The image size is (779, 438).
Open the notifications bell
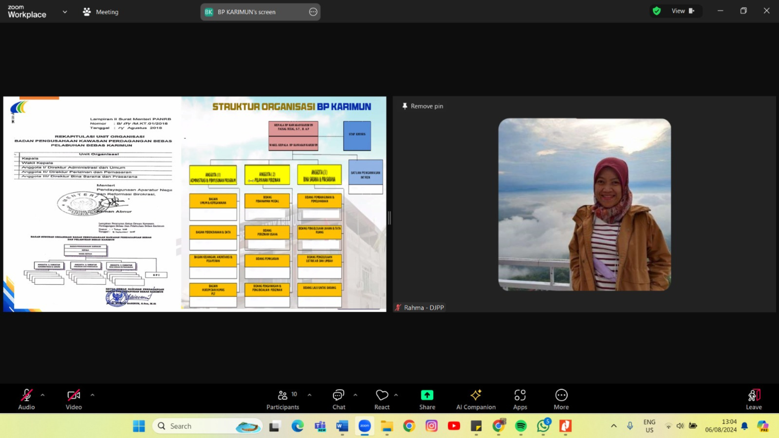[745, 426]
